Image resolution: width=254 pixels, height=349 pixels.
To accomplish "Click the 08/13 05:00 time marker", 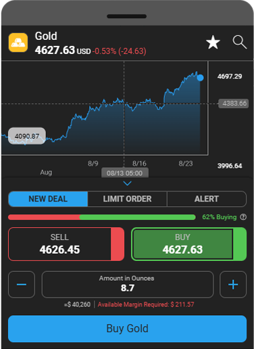I will (x=125, y=173).
